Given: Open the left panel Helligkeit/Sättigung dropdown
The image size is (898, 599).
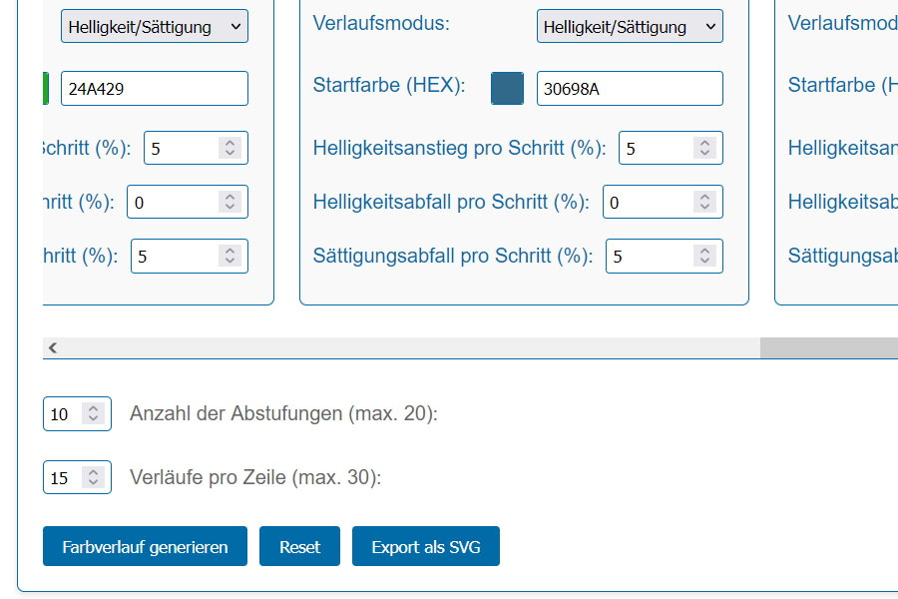Looking at the screenshot, I should click(155, 26).
